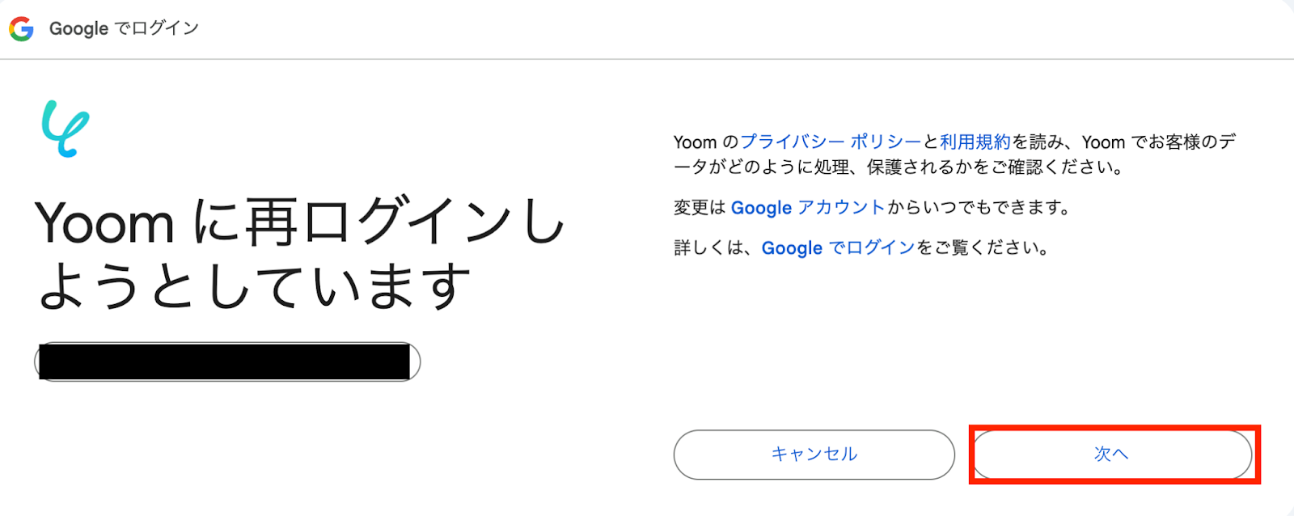Click the キャンセル button
Image resolution: width=1294 pixels, height=516 pixels.
coord(814,455)
